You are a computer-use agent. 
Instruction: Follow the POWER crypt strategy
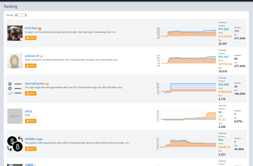coord(30,149)
